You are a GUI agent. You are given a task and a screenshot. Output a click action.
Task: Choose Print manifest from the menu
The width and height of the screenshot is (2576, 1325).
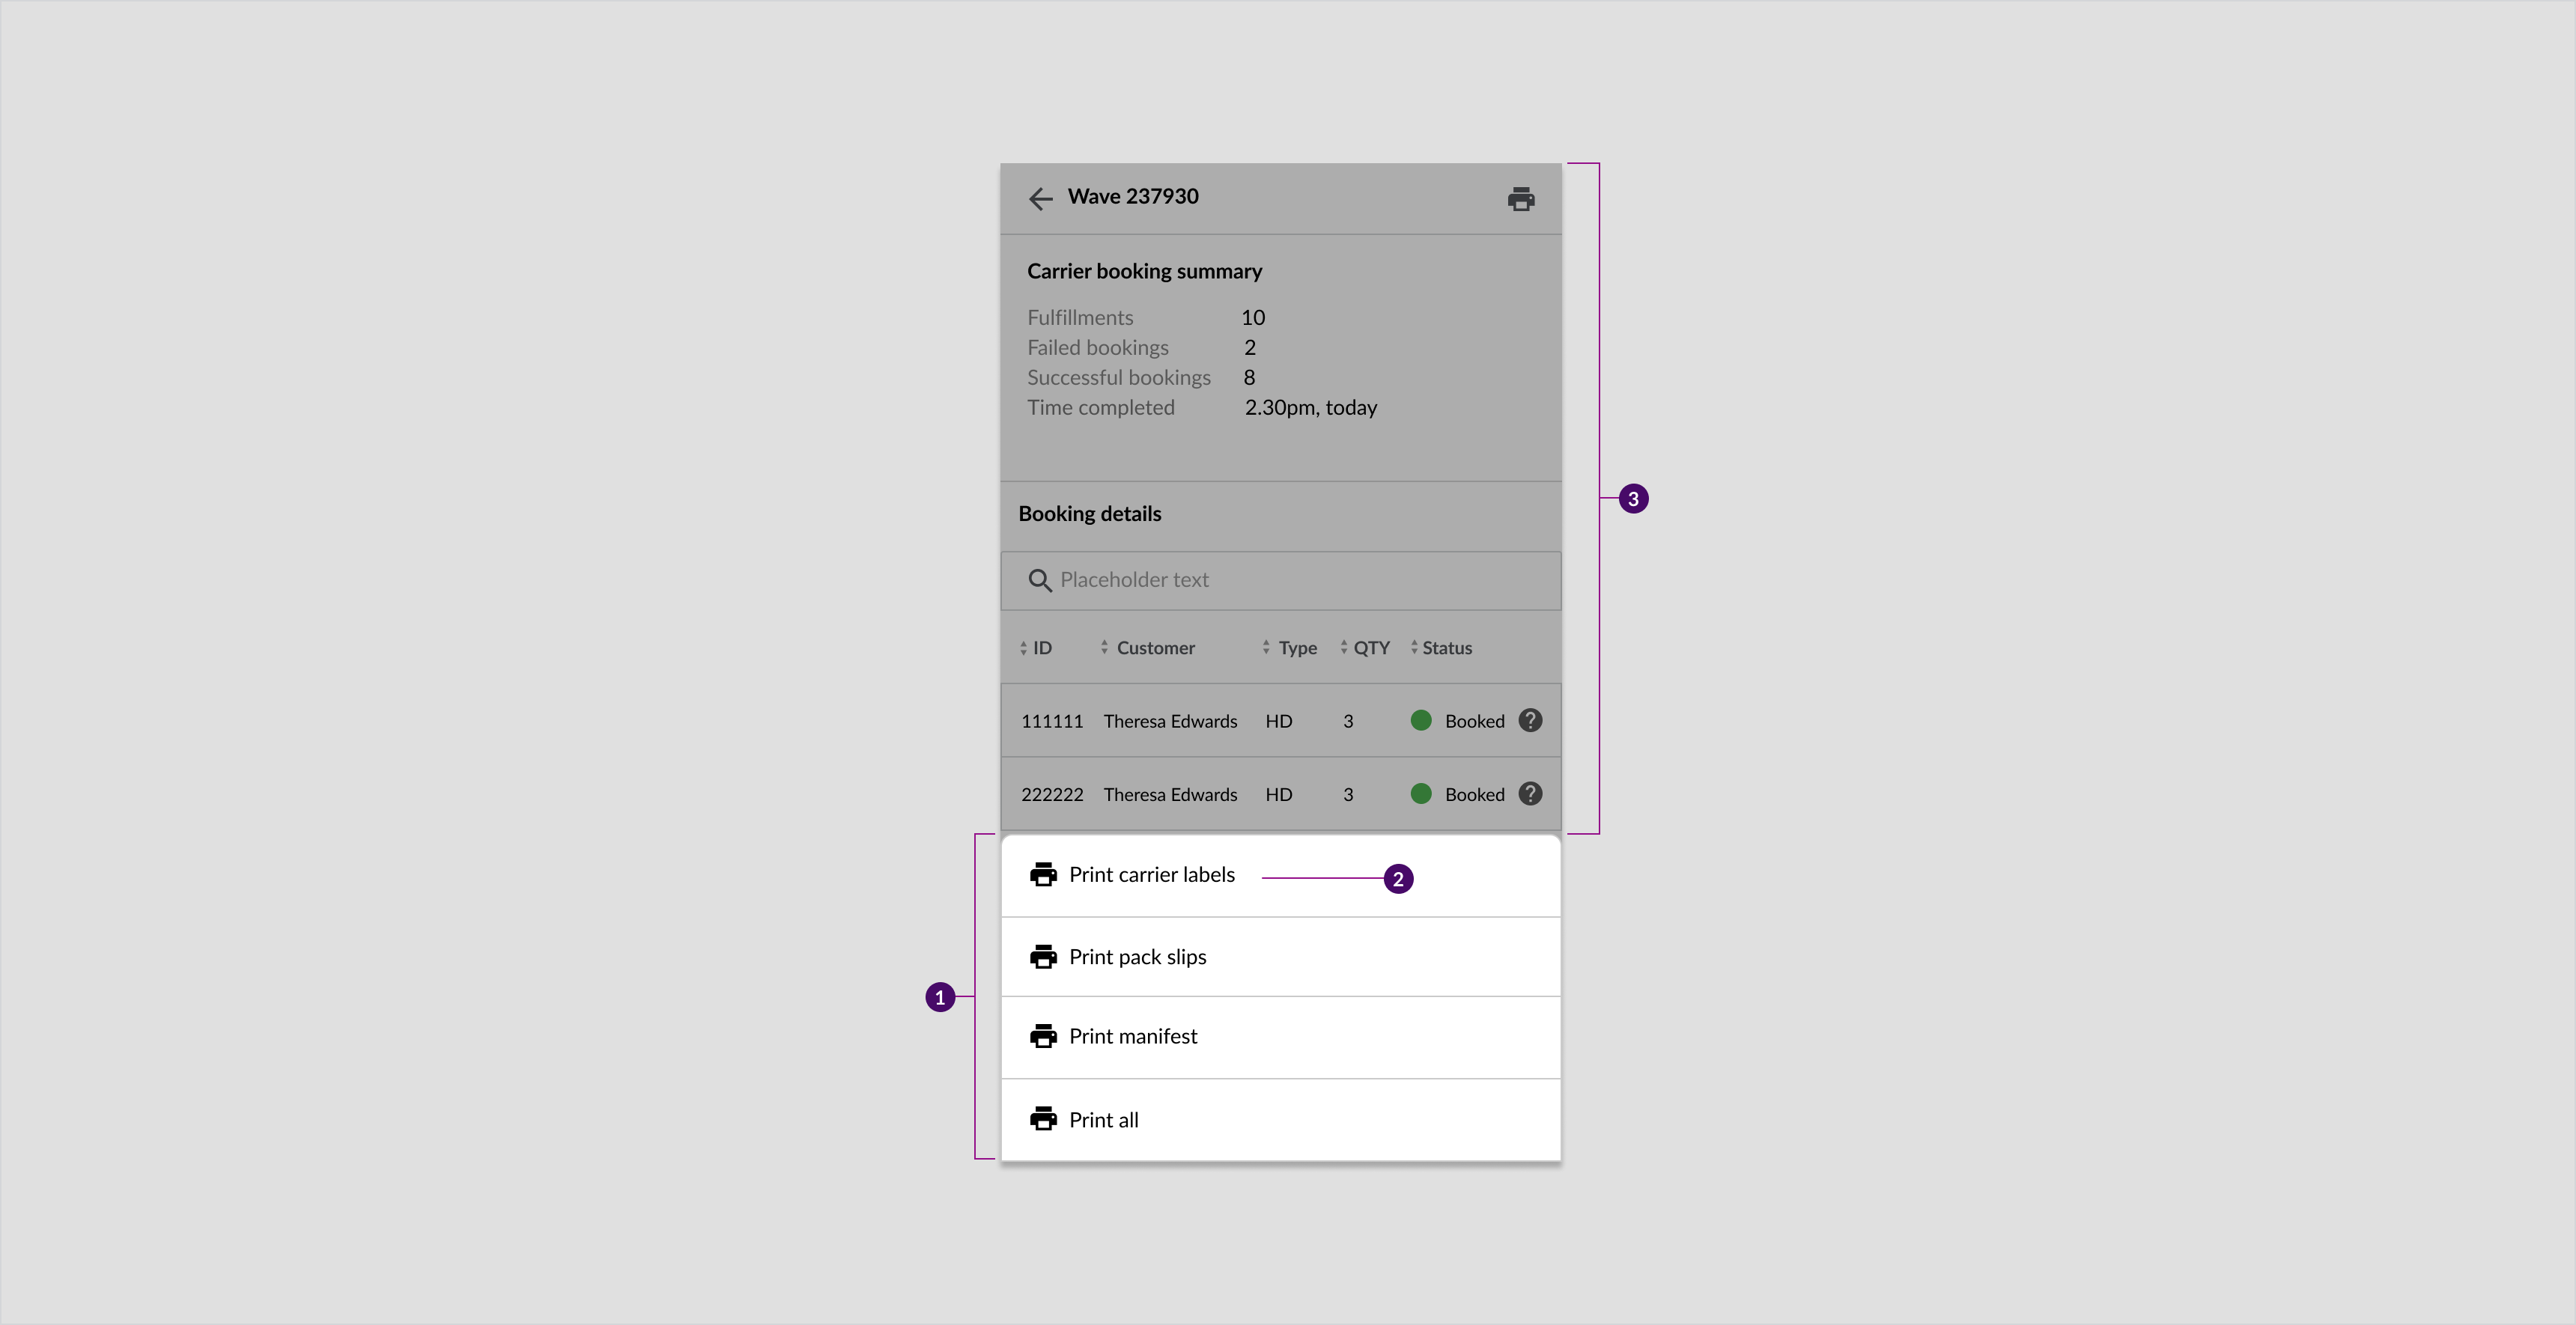pos(1132,1037)
